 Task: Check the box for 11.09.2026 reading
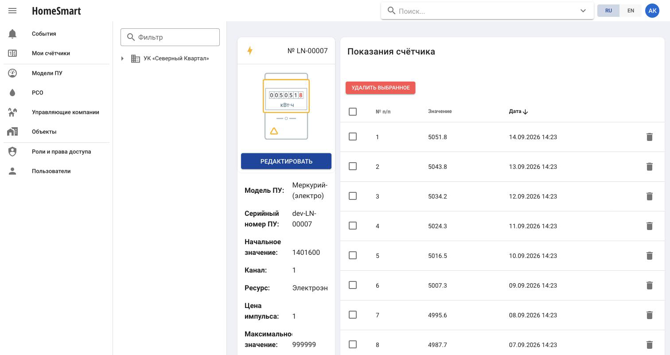(x=353, y=226)
